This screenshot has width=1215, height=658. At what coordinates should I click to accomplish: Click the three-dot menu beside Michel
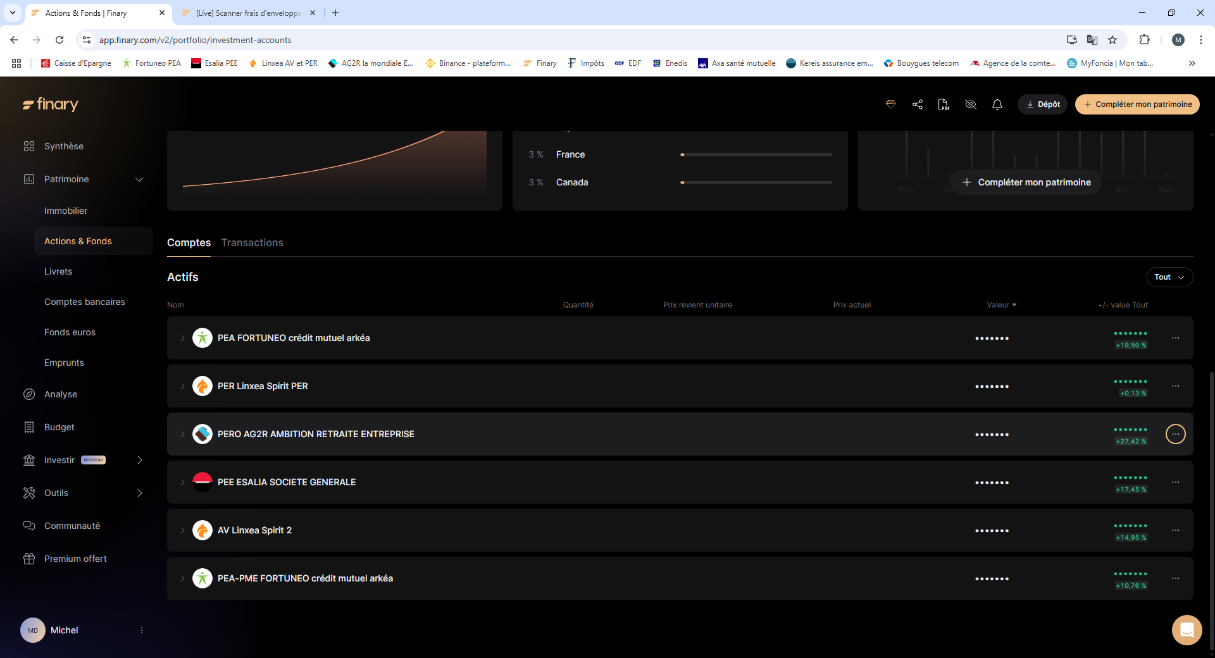(x=142, y=630)
